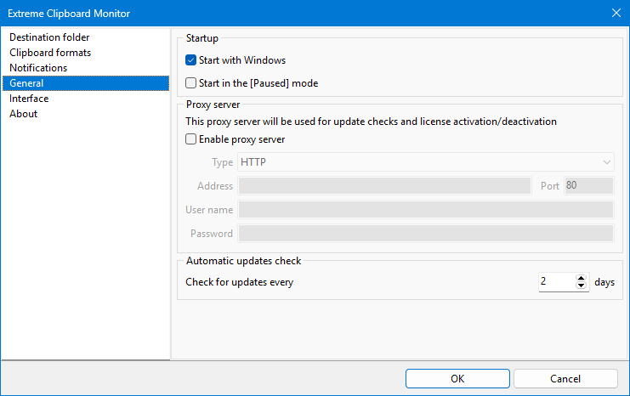The width and height of the screenshot is (630, 396).
Task: Close the Extreme Clipboard Monitor dialog
Action: (x=616, y=13)
